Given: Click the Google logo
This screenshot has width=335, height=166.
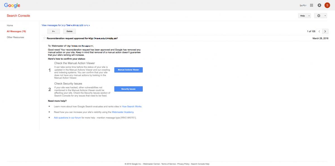Looking at the screenshot, I should tap(12, 5).
